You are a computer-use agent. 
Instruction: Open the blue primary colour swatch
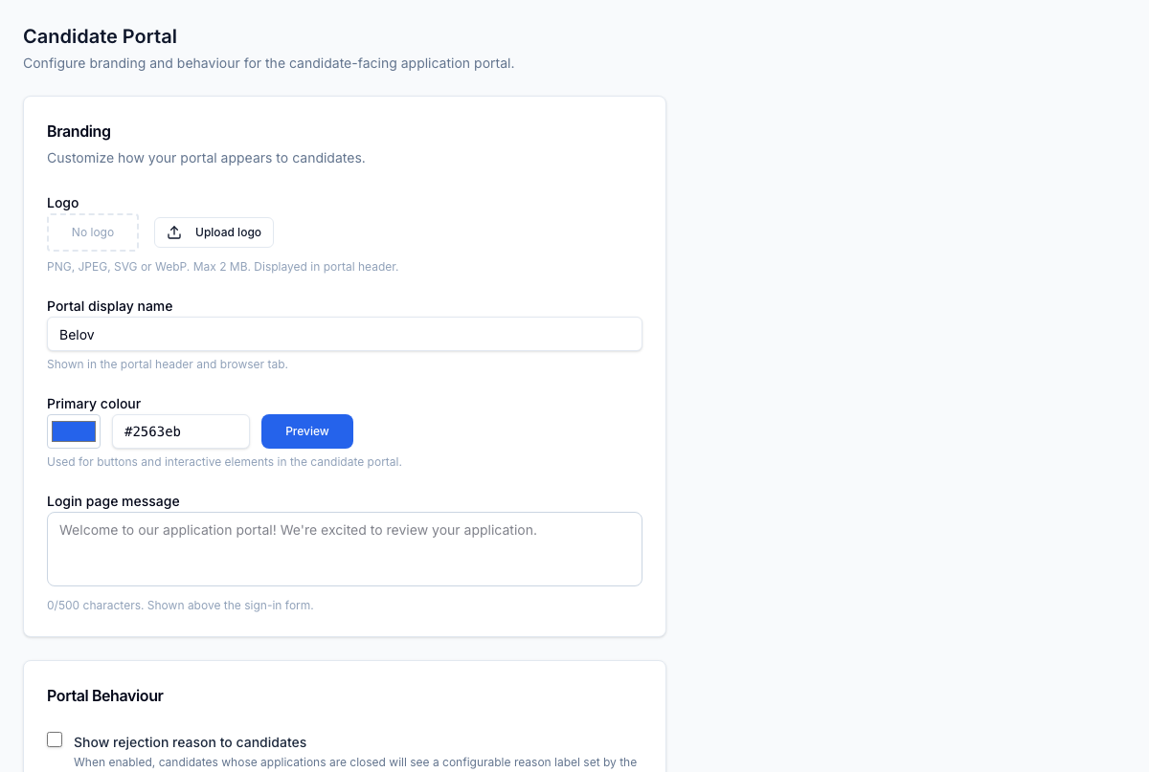74,431
